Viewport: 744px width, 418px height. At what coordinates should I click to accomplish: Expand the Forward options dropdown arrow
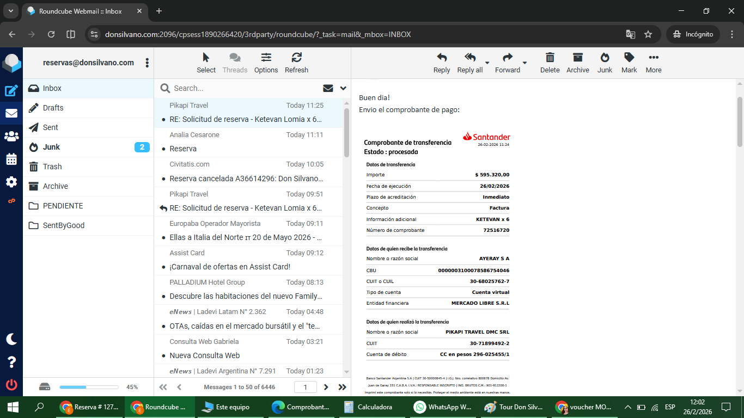coord(525,62)
